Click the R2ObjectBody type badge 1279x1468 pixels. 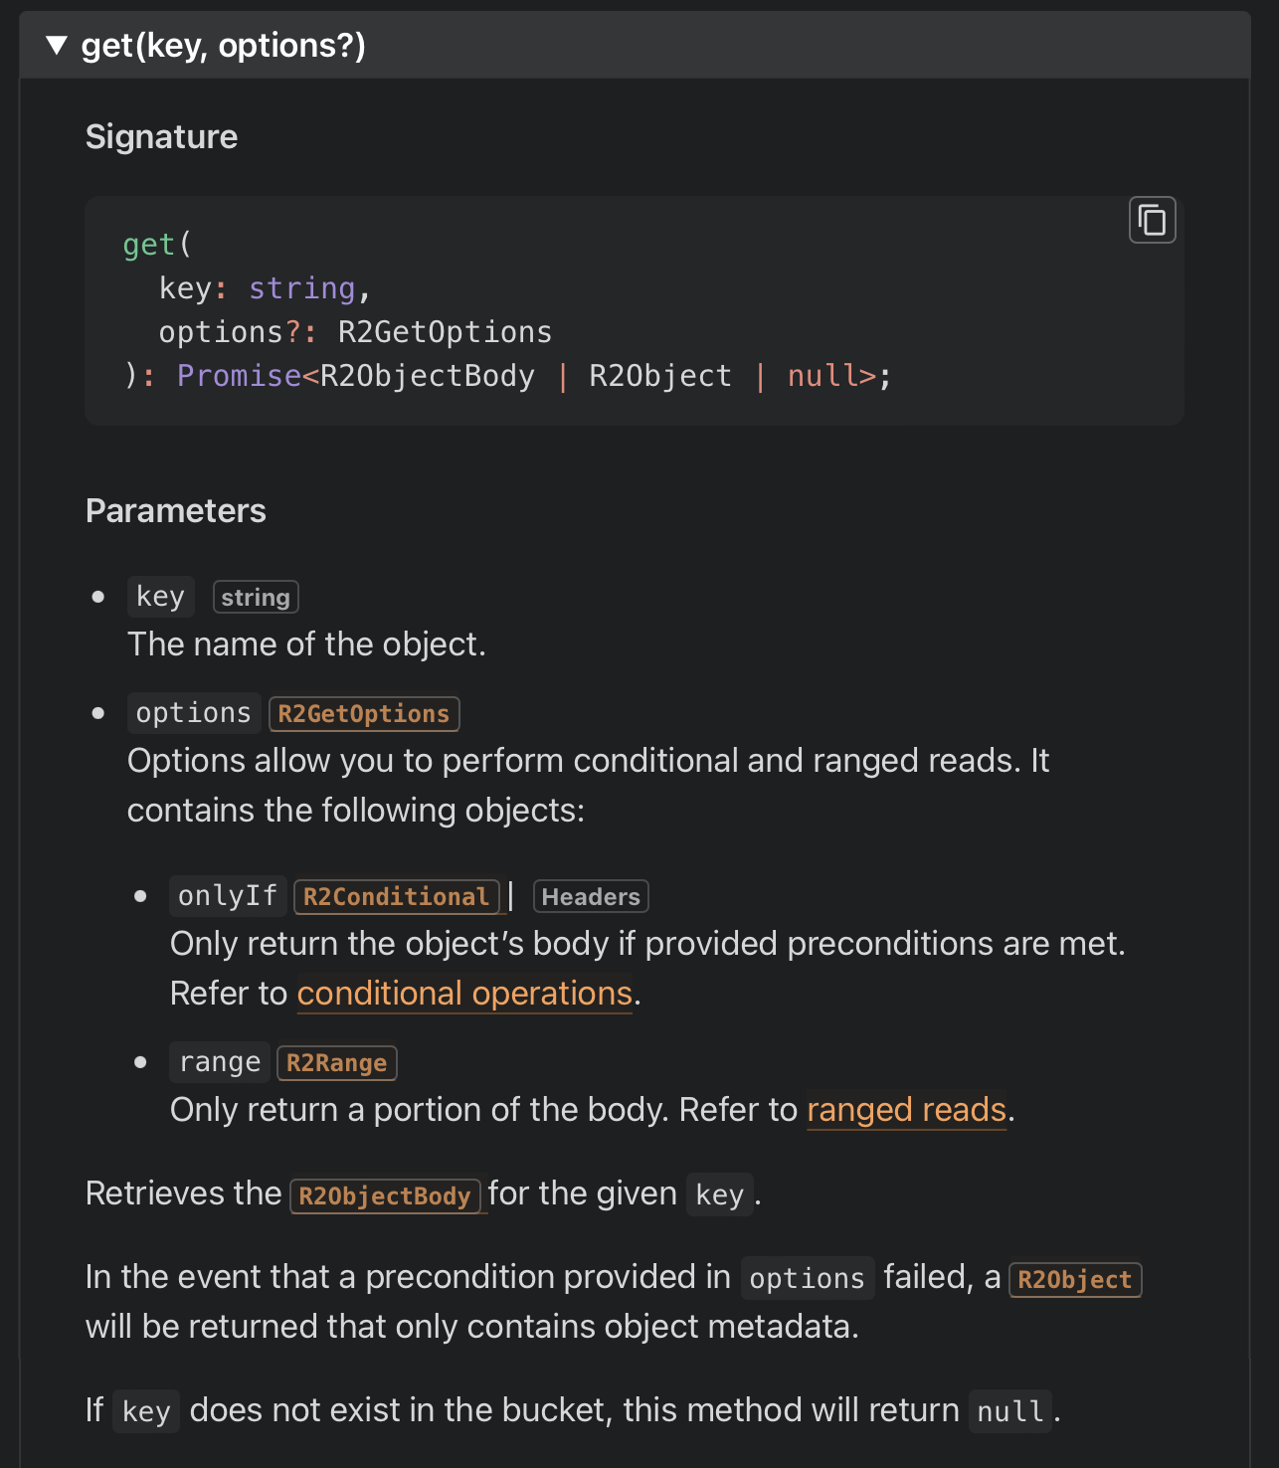387,1196
